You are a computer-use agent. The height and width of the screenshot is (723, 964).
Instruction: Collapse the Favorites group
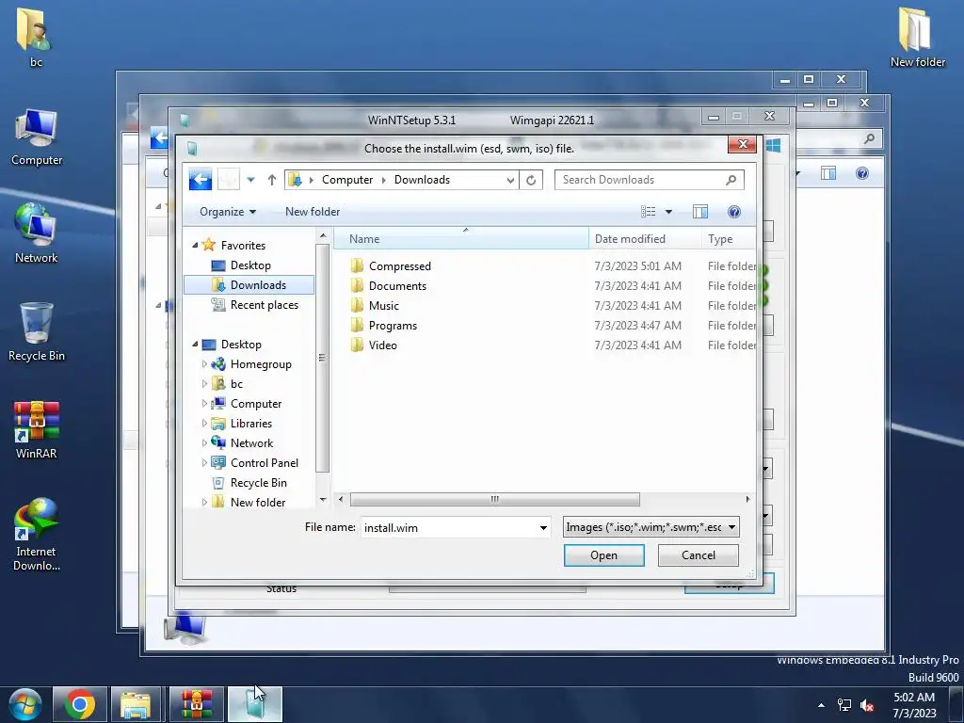(x=195, y=245)
